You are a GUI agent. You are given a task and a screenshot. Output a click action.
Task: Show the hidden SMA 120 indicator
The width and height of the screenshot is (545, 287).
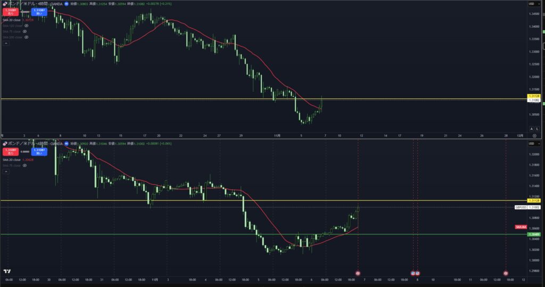[x=26, y=26]
